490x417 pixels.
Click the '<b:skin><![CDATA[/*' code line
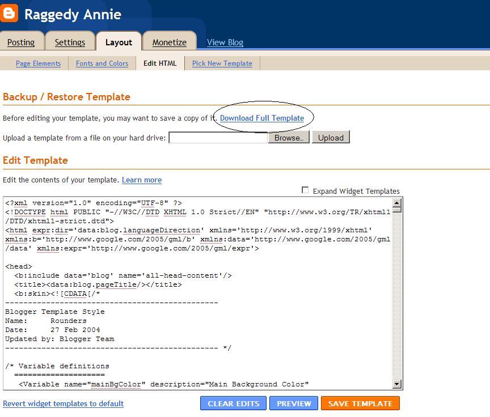click(57, 293)
